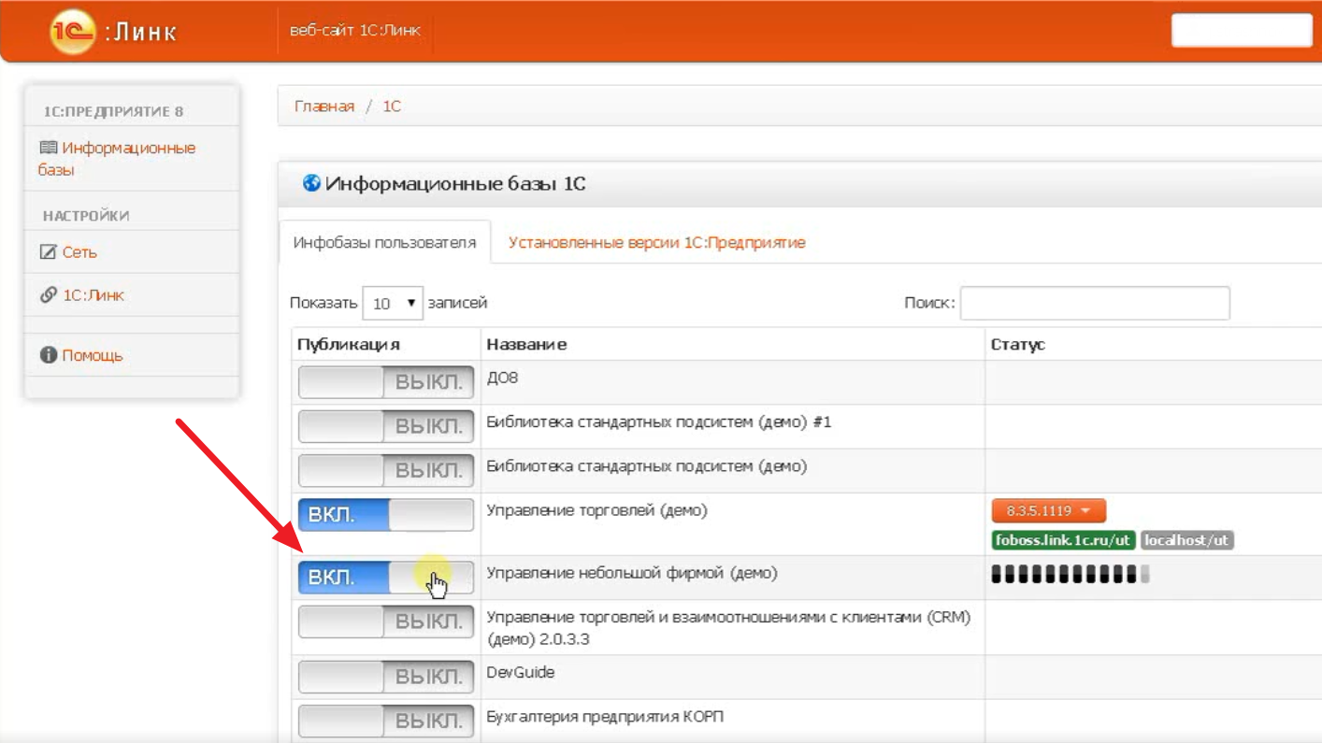The width and height of the screenshot is (1322, 743).
Task: Click the chain link icon beside 1С:Линк
Action: 49,295
